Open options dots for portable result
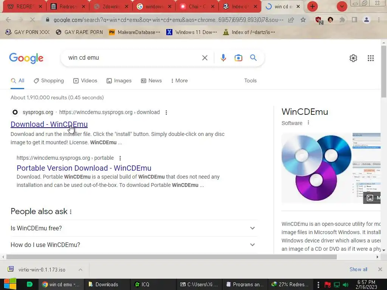Image resolution: width=387 pixels, height=290 pixels. 120,158
